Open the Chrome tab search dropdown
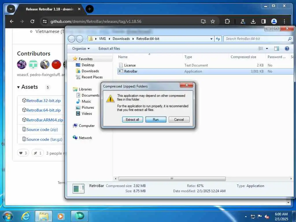Image resolution: width=296 pixels, height=222 pixels. (x=11, y=9)
